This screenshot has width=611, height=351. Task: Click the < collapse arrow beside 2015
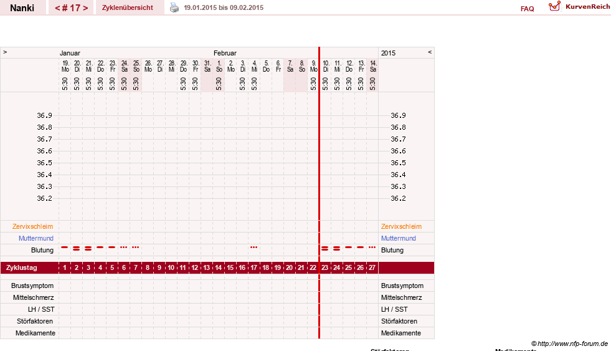tap(430, 52)
